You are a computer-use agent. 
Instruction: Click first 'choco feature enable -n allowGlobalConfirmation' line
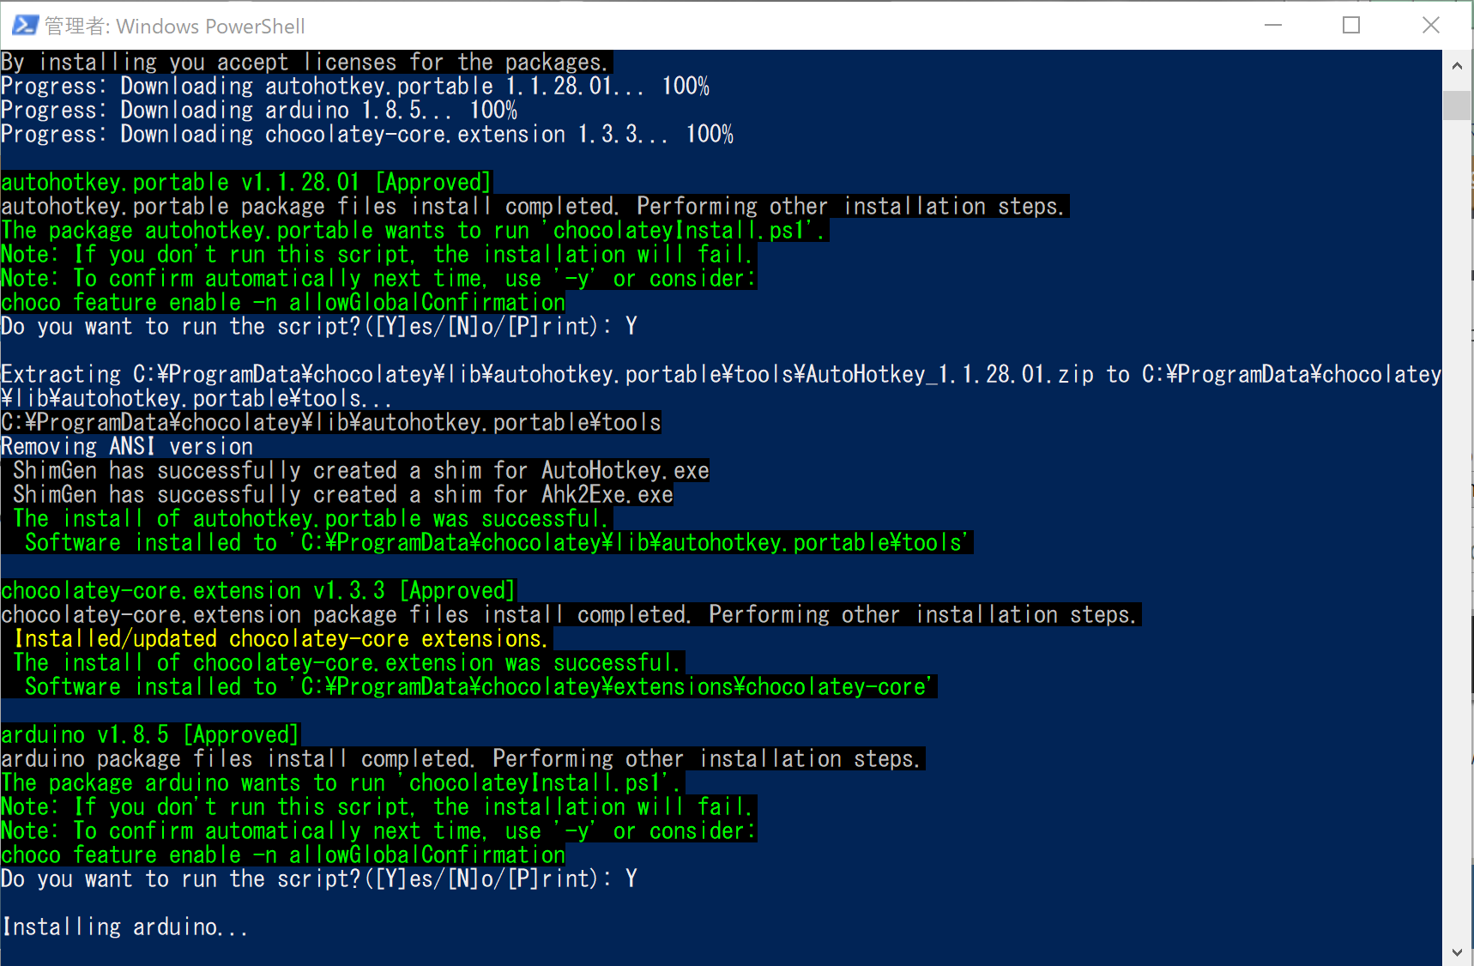tap(283, 302)
